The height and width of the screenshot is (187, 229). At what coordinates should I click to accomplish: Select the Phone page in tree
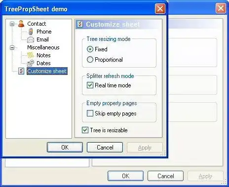point(44,32)
